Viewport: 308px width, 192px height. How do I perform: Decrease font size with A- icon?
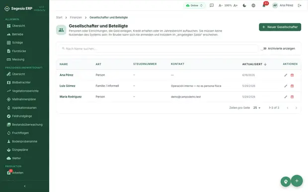coord(221,5)
